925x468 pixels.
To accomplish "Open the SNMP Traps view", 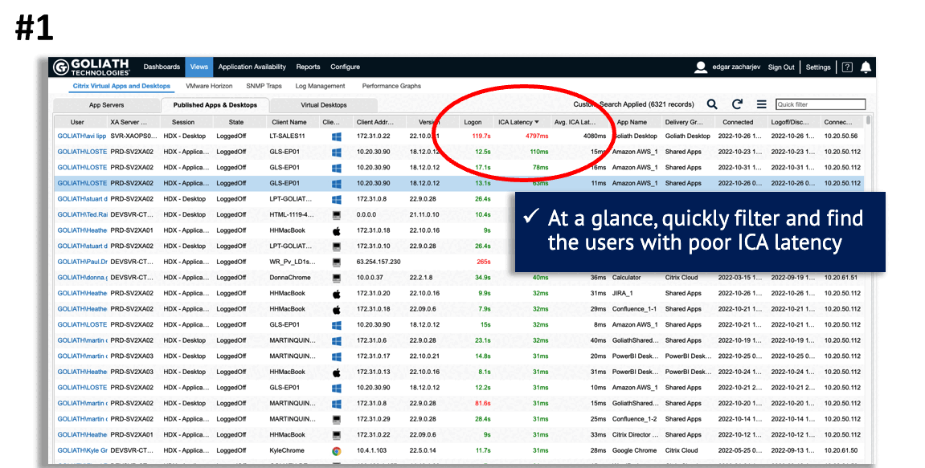I will click(x=264, y=86).
